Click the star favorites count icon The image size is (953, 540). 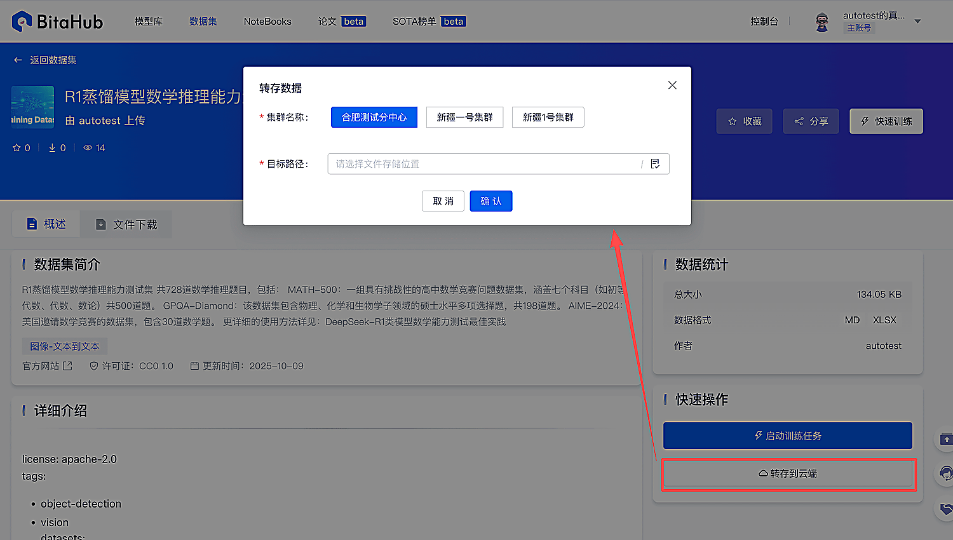click(17, 148)
